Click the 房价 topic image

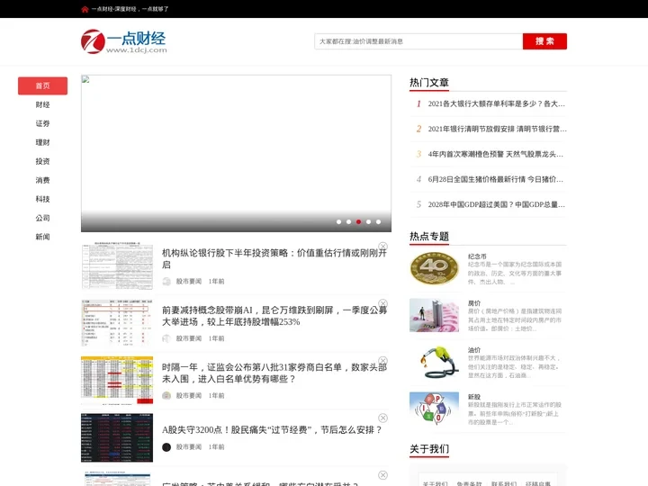(434, 315)
